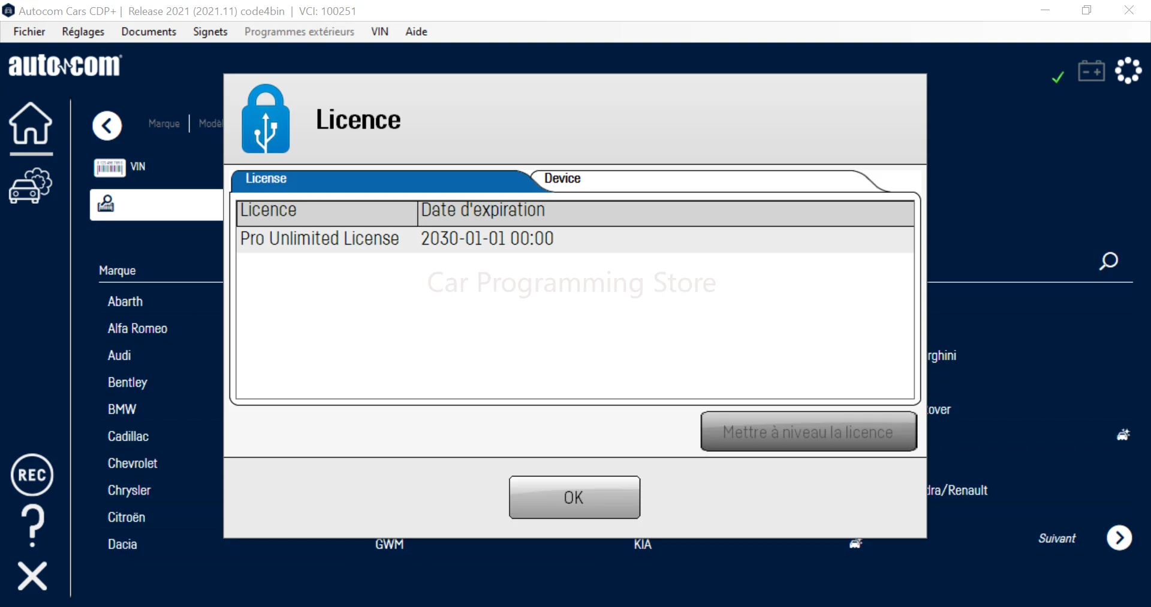Select the GWM brand

390,544
